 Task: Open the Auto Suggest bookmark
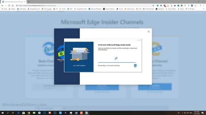point(46,9)
